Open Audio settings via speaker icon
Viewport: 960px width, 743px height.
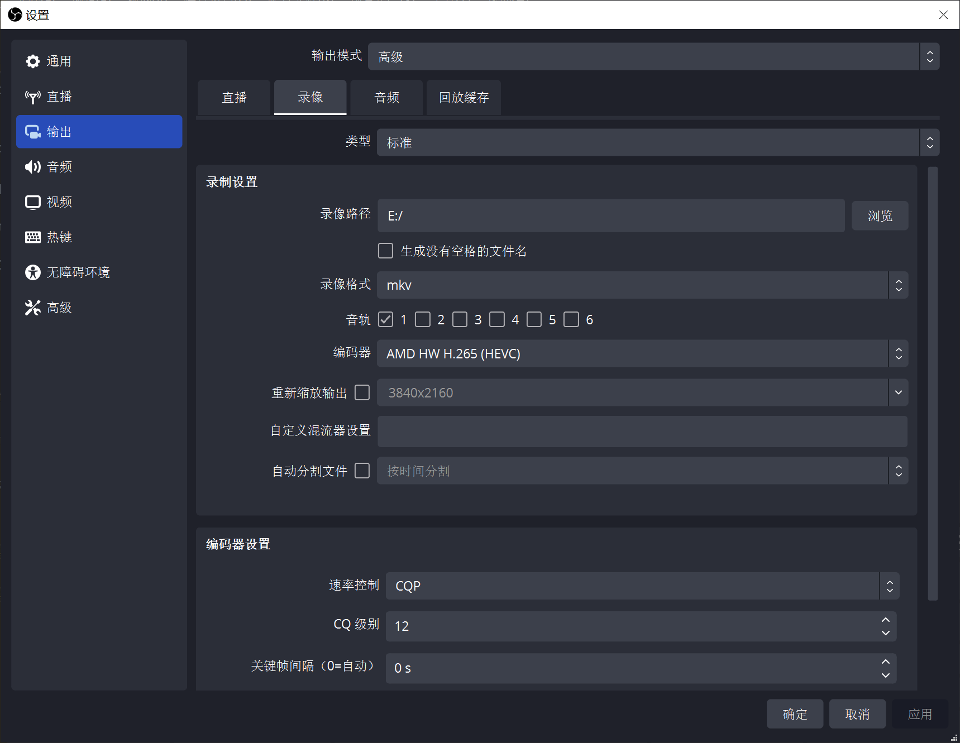(x=33, y=166)
